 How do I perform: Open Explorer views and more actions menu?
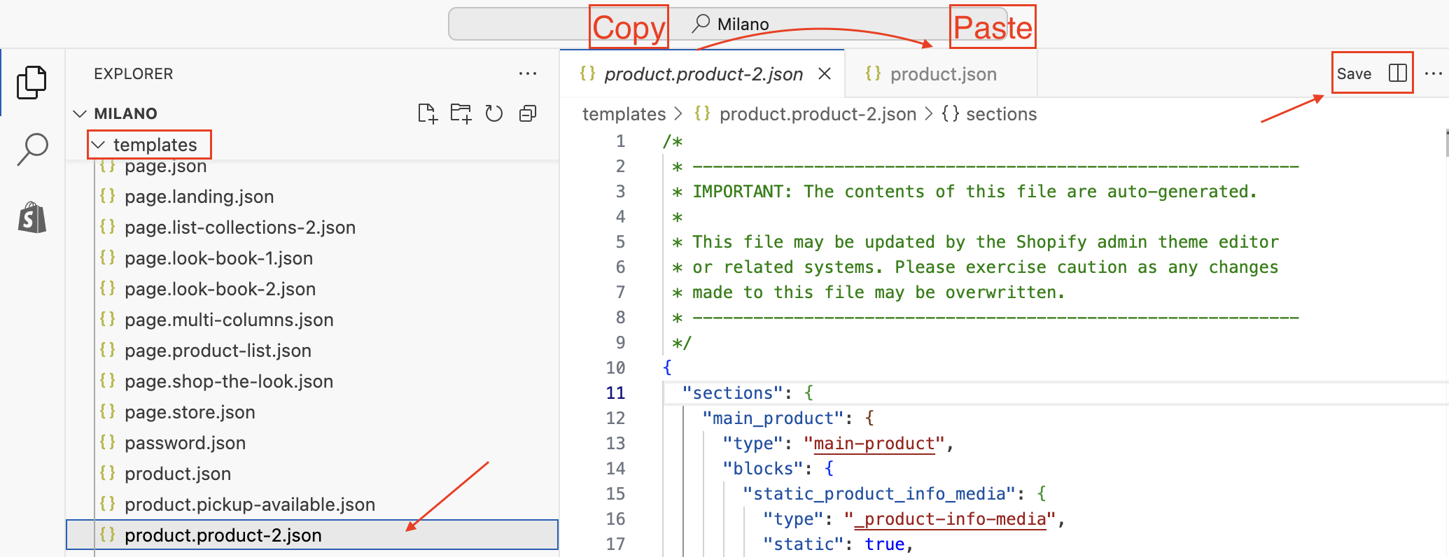click(x=527, y=73)
